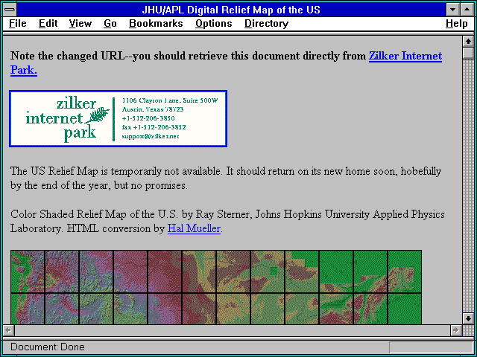The height and width of the screenshot is (357, 477).
Task: Open the window control menu box
Action: coord(10,10)
